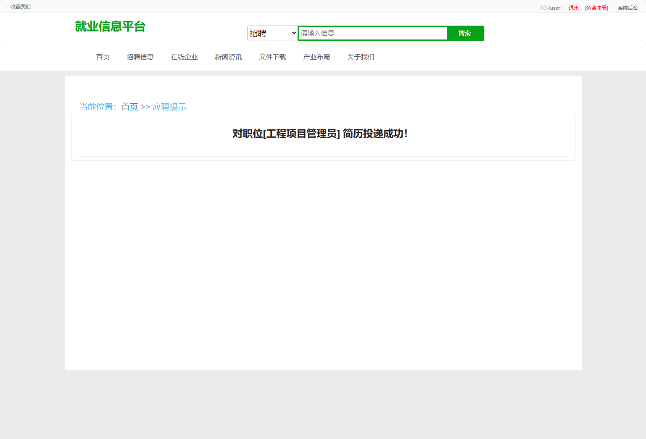Click 收藏我们 to bookmark the site
The height and width of the screenshot is (439, 646).
[x=20, y=6]
